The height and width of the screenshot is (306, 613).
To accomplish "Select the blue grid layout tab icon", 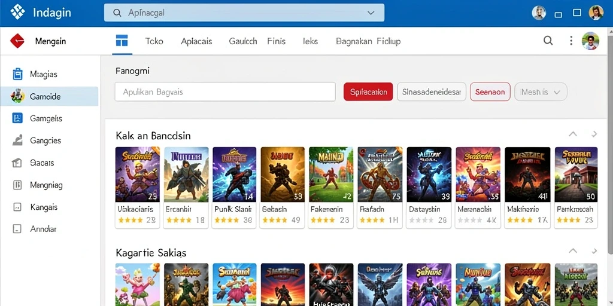I will (x=122, y=41).
